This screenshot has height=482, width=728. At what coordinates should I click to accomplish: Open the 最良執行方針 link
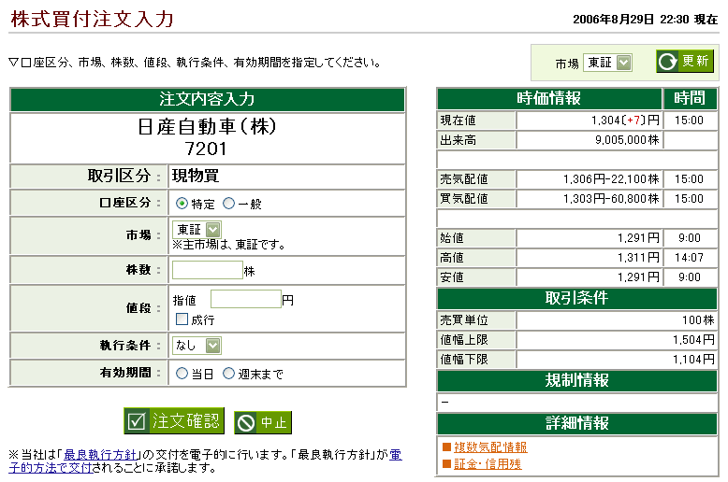coord(100,455)
